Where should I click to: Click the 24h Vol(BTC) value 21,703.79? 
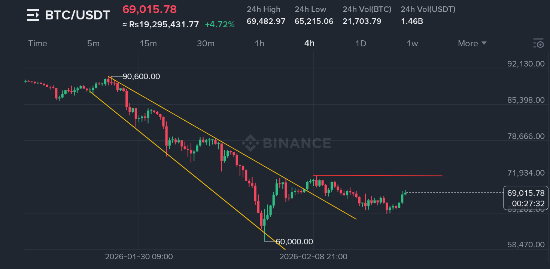click(x=362, y=21)
